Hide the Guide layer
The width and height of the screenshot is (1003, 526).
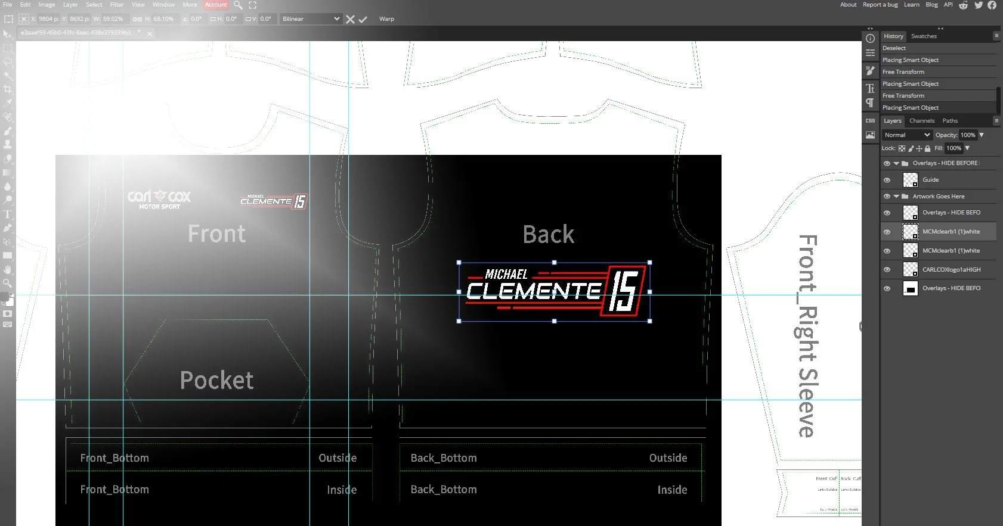pos(887,180)
